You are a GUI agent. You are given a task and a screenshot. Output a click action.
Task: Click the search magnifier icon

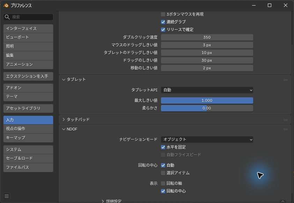pyautogui.click(x=7, y=17)
